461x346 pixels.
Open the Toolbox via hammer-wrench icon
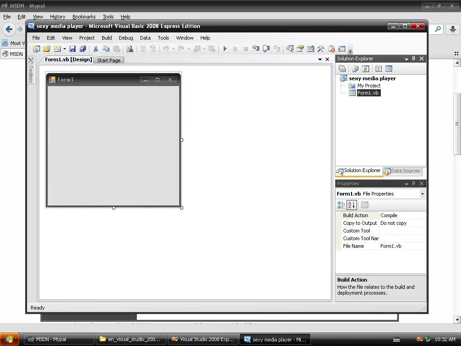[x=321, y=49]
